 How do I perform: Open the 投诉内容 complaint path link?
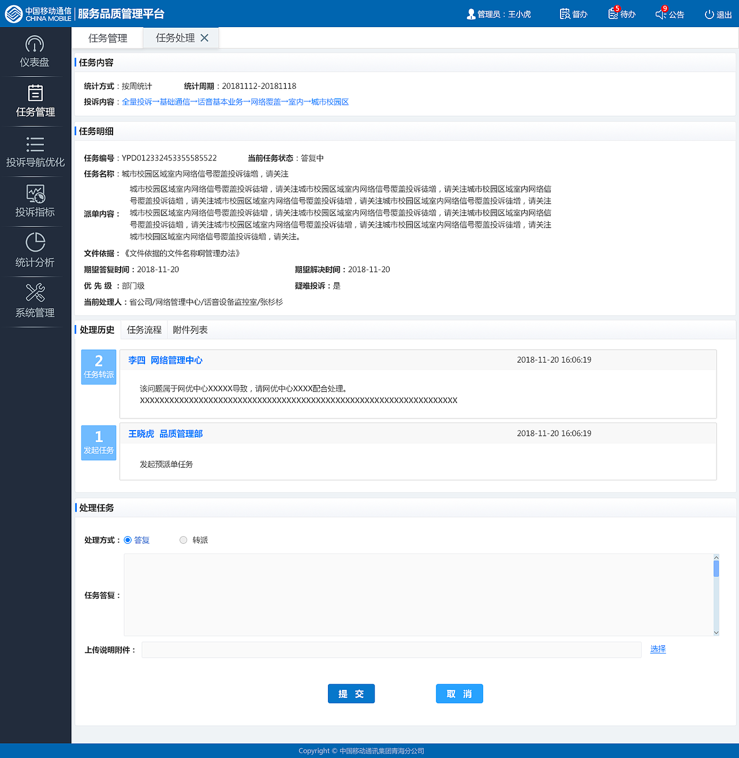235,102
